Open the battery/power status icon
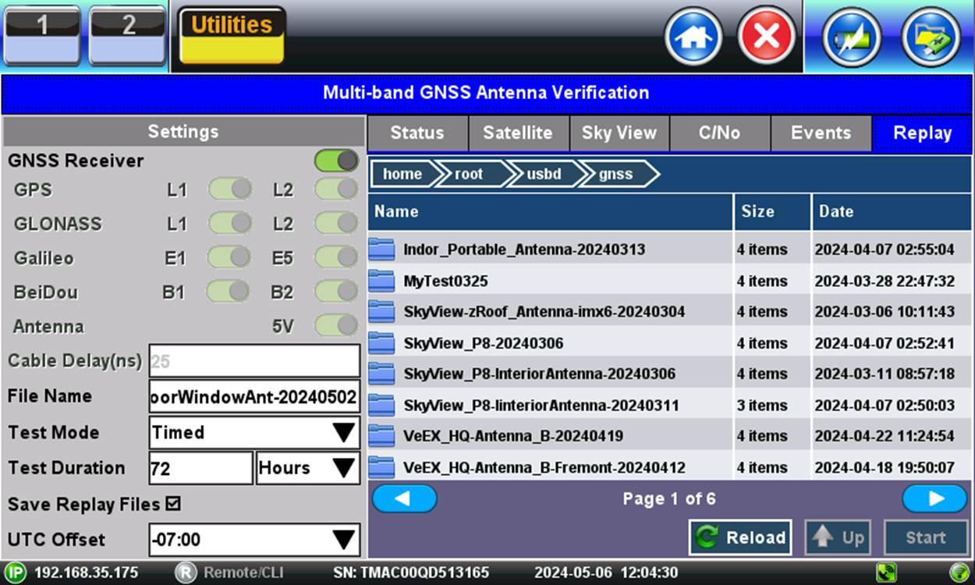This screenshot has height=585, width=975. coord(851,36)
